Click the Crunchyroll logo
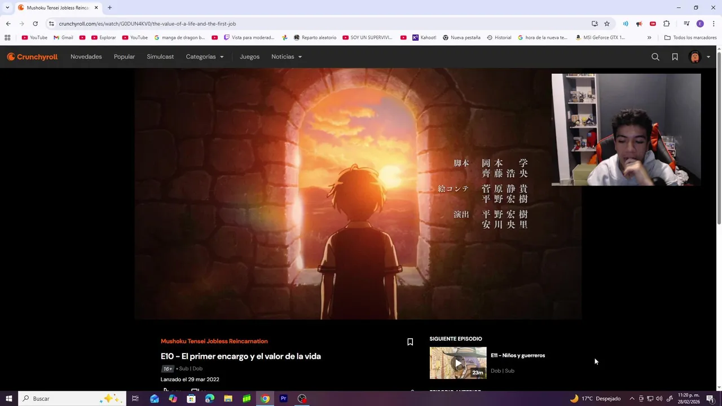Screen dimensions: 722x406 click(x=32, y=57)
